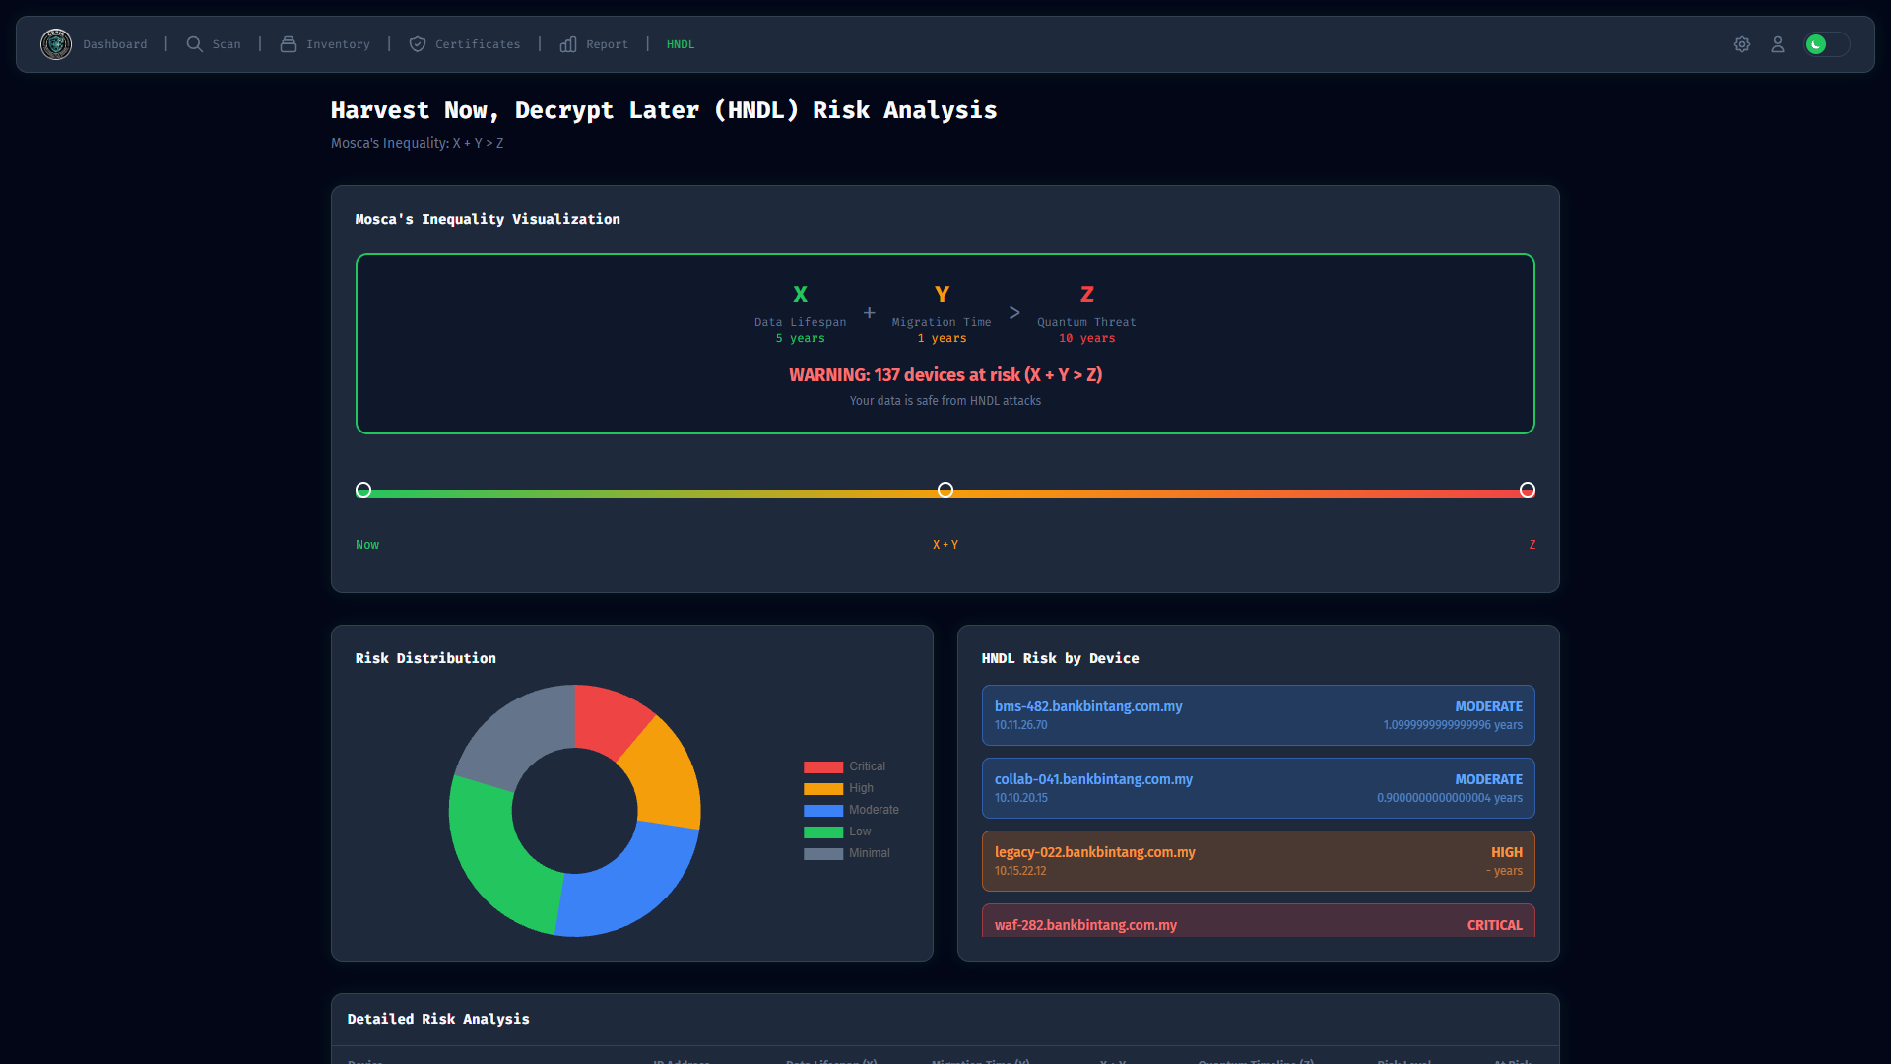Open the bms-482.bankbintang.com.my device card

pos(1258,715)
